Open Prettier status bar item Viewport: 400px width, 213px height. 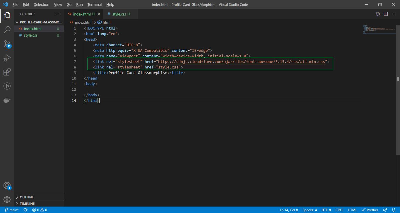(370, 210)
